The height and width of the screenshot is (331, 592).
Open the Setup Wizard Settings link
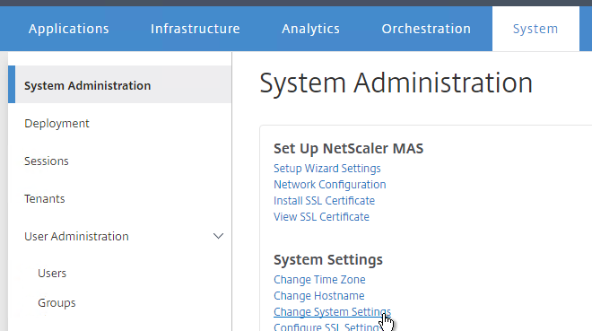click(327, 169)
